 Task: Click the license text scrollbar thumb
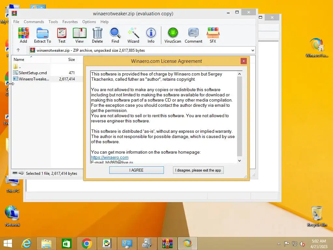coord(239,116)
